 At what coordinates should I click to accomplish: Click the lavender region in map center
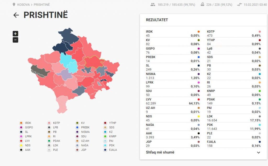[x=65, y=74]
